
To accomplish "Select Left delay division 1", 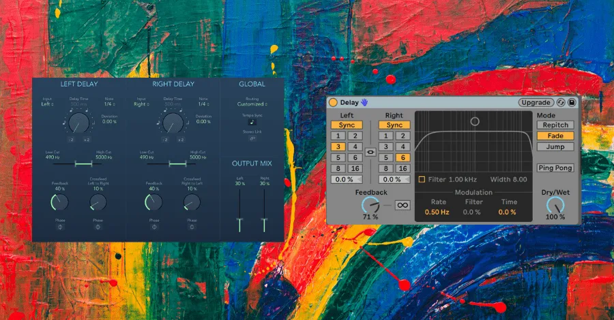I will [x=338, y=136].
